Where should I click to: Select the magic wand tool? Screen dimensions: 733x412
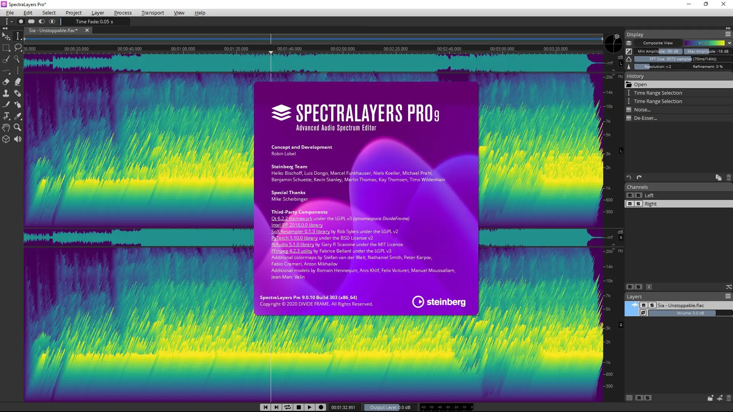17,59
